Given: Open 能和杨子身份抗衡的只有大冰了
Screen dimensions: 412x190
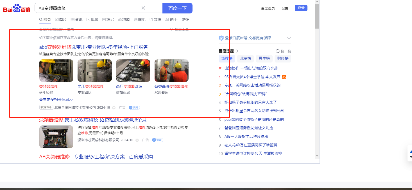Looking at the screenshot, I should click(251, 102).
